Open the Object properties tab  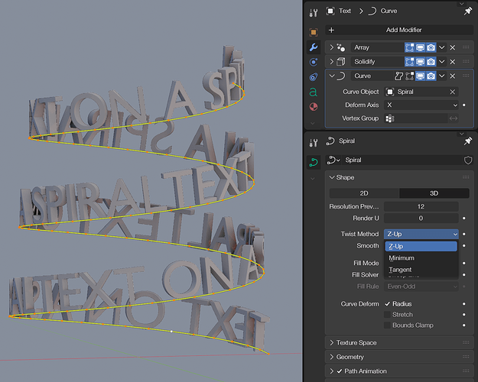pos(314,32)
